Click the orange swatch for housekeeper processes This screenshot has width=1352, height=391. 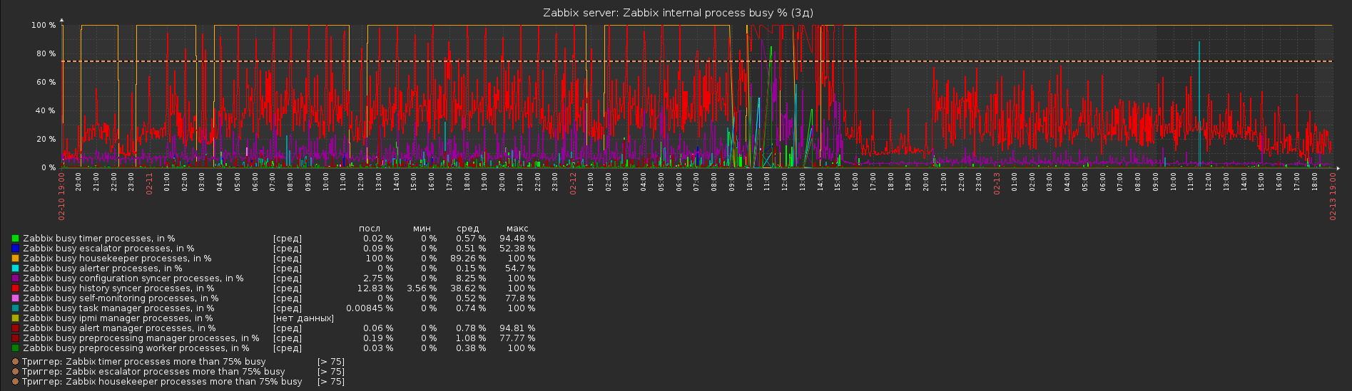(15, 259)
